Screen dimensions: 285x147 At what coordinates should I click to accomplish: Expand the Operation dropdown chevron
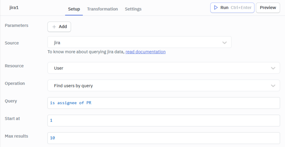pos(273,86)
